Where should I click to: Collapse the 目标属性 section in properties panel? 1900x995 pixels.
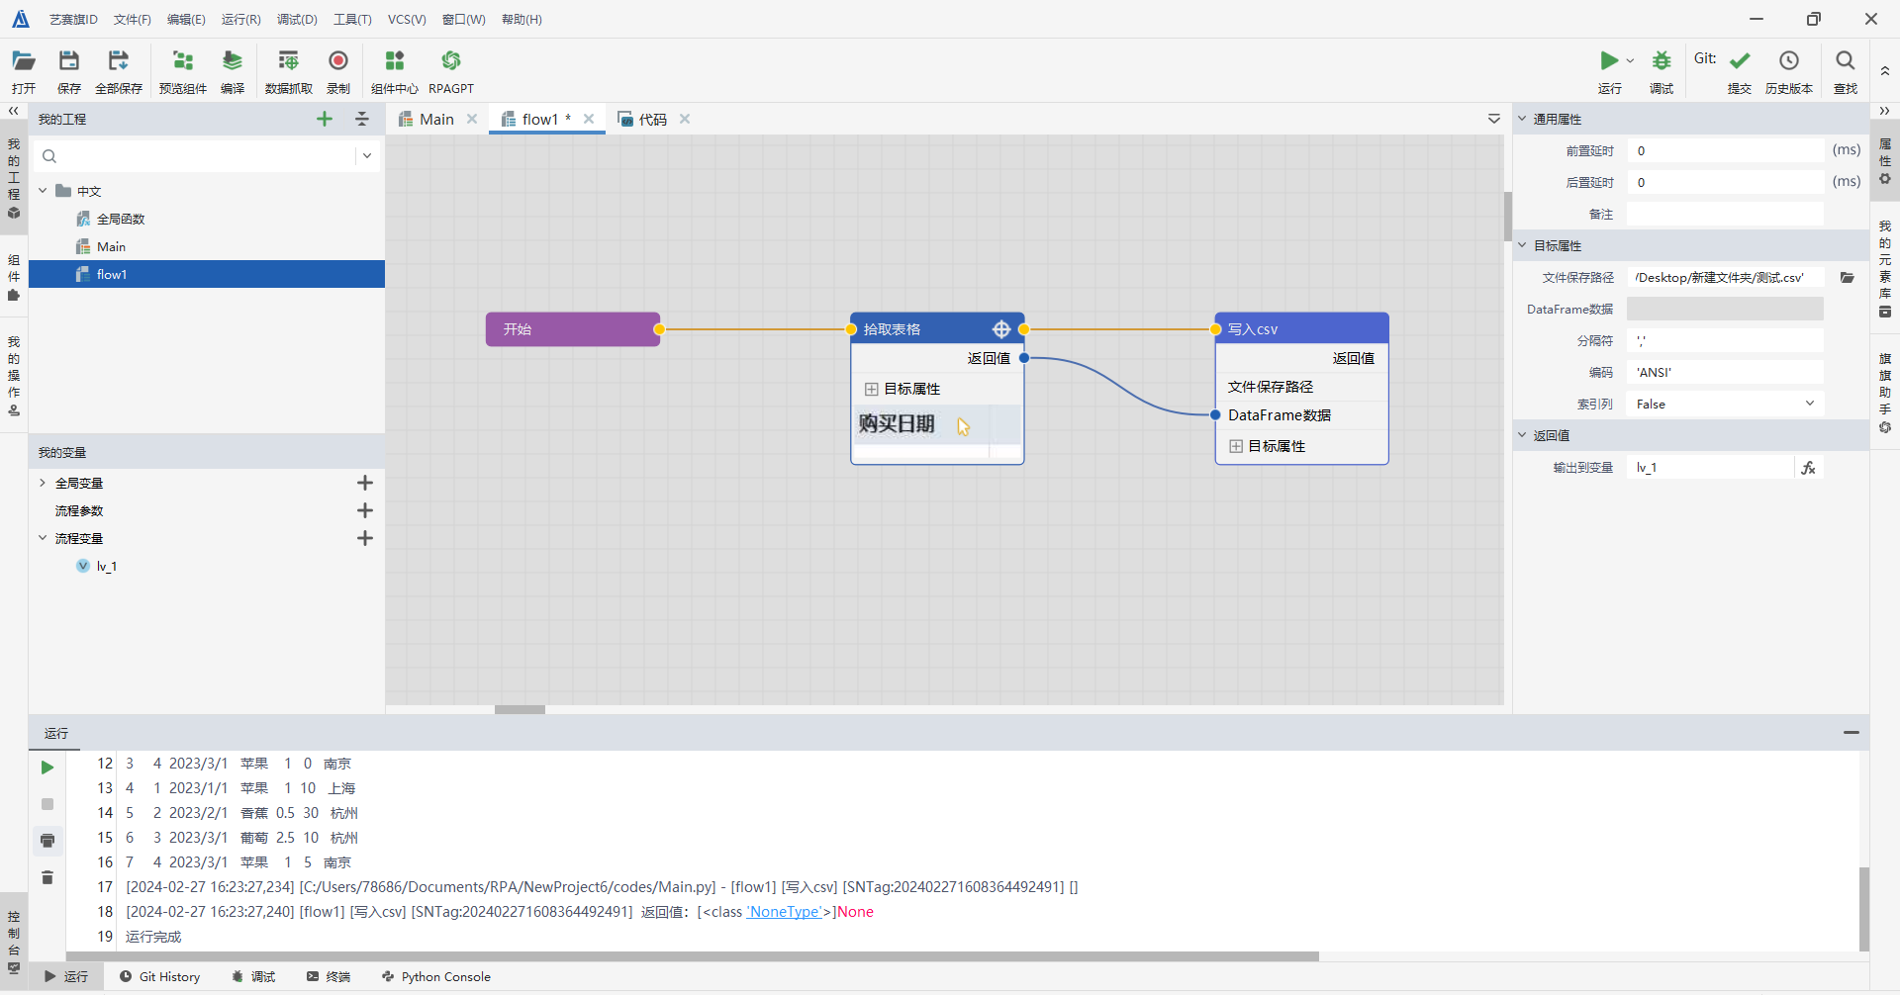pyautogui.click(x=1523, y=245)
